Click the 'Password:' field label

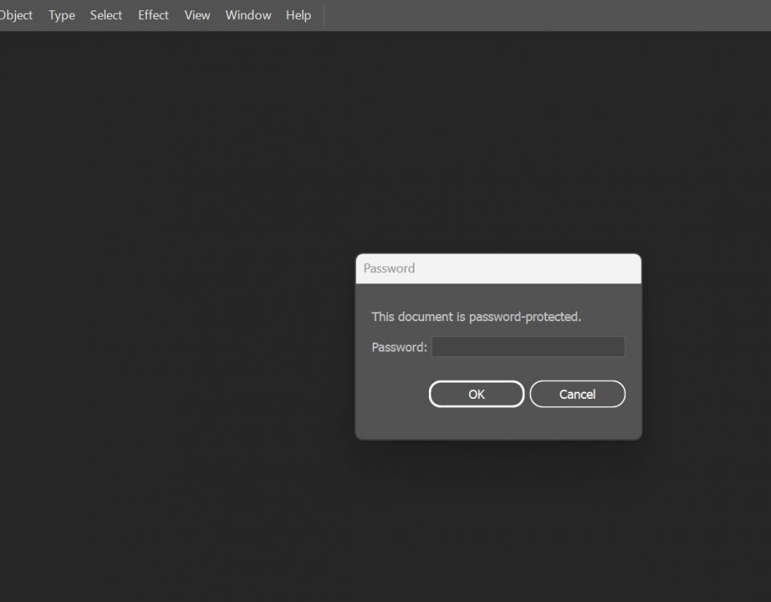pos(399,348)
